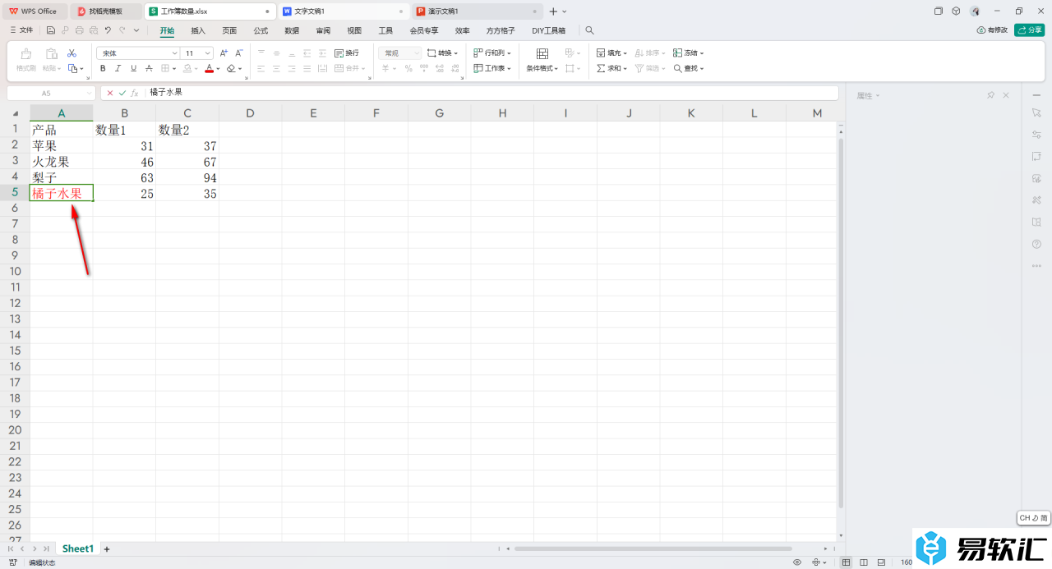Click the percent style icon
1052x569 pixels.
(408, 68)
